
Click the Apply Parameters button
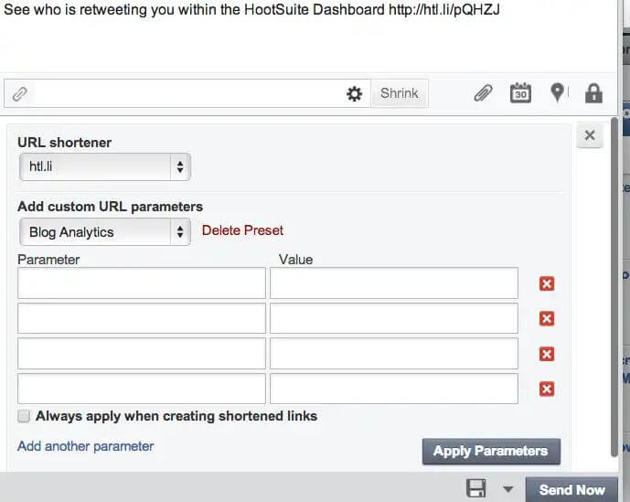pyautogui.click(x=490, y=451)
